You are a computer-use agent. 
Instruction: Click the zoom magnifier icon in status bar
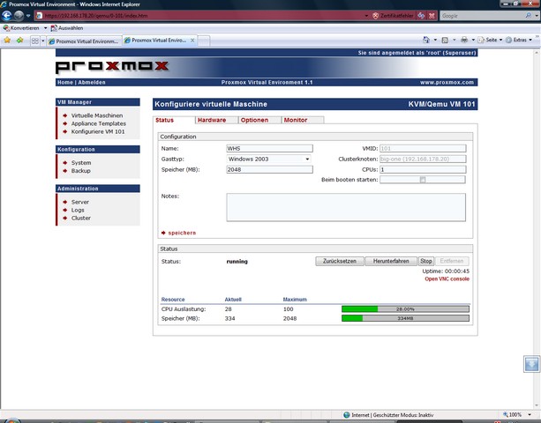[x=505, y=414]
